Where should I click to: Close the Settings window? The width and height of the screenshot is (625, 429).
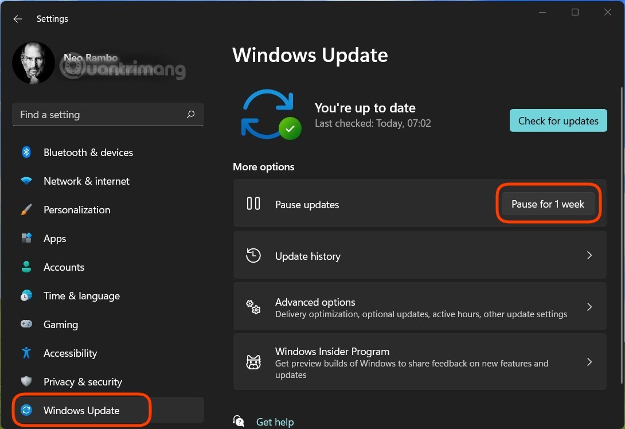point(607,12)
